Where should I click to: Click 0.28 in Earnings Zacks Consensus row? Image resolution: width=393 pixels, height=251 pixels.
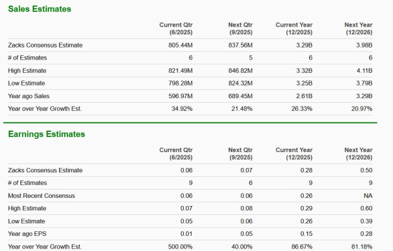click(306, 171)
